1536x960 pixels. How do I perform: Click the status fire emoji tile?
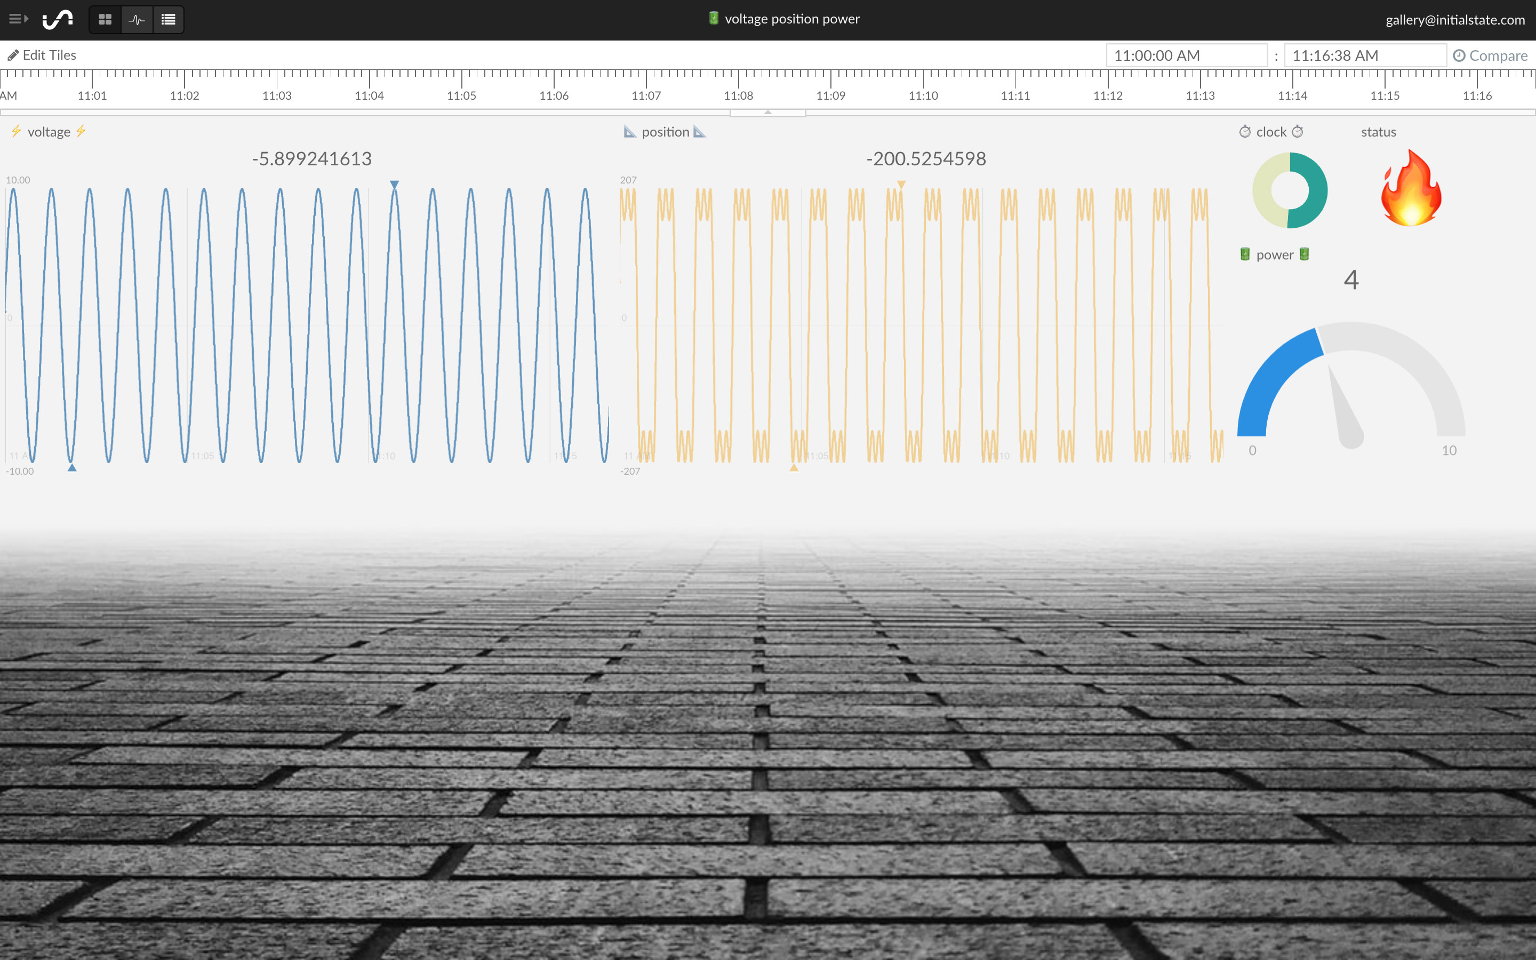click(1411, 189)
